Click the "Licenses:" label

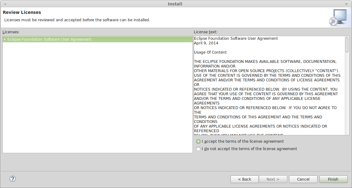pos(11,32)
